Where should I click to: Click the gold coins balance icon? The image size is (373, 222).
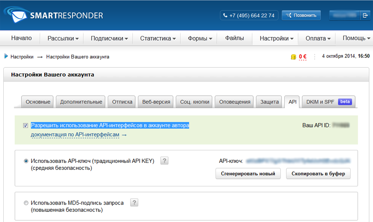click(293, 57)
